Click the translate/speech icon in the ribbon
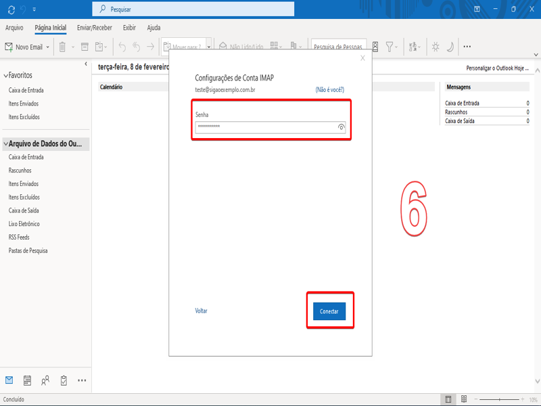 (413, 47)
